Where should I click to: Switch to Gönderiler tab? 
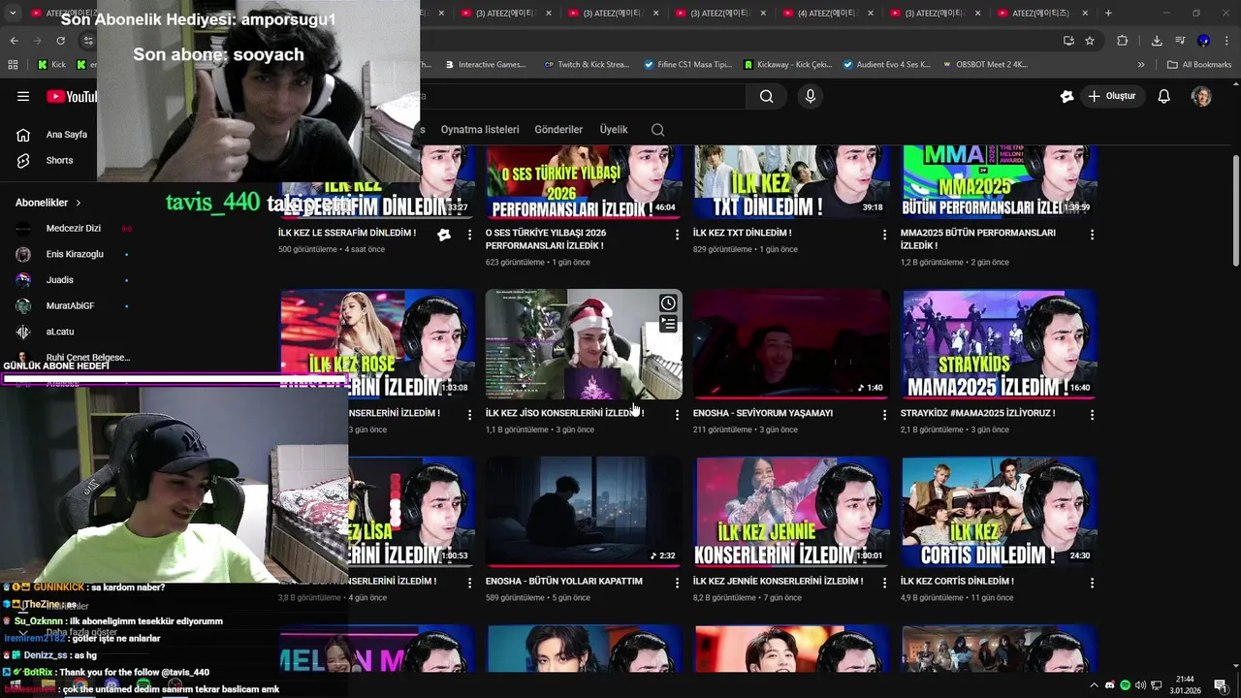point(558,129)
